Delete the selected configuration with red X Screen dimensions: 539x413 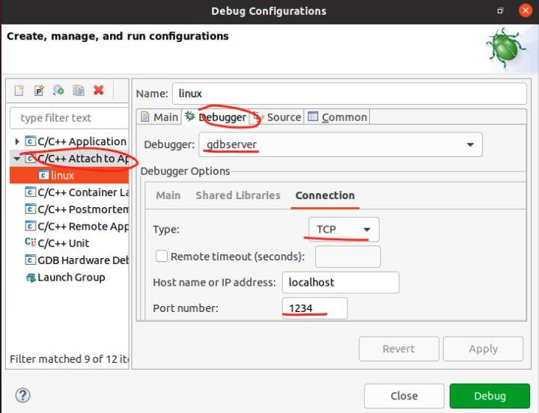coord(98,91)
